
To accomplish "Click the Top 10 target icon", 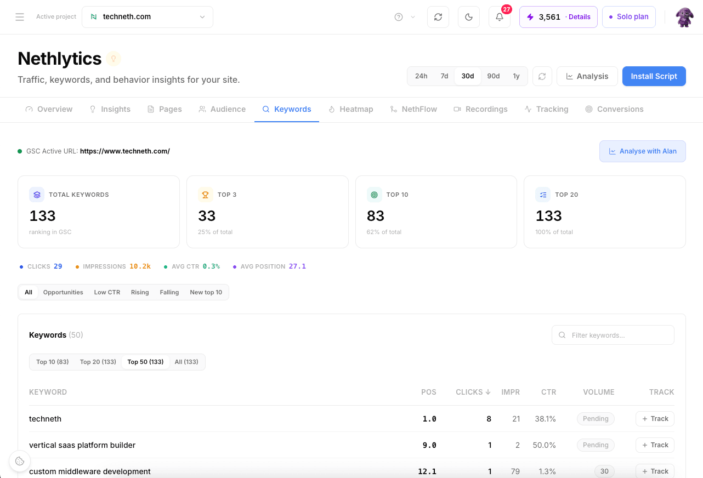I will [375, 195].
